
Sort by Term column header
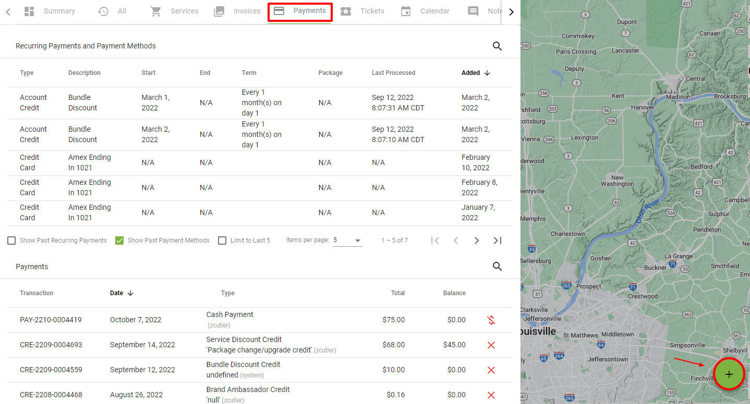click(x=249, y=73)
